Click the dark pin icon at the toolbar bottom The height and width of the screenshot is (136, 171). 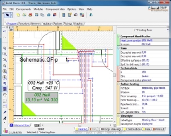click(5, 118)
